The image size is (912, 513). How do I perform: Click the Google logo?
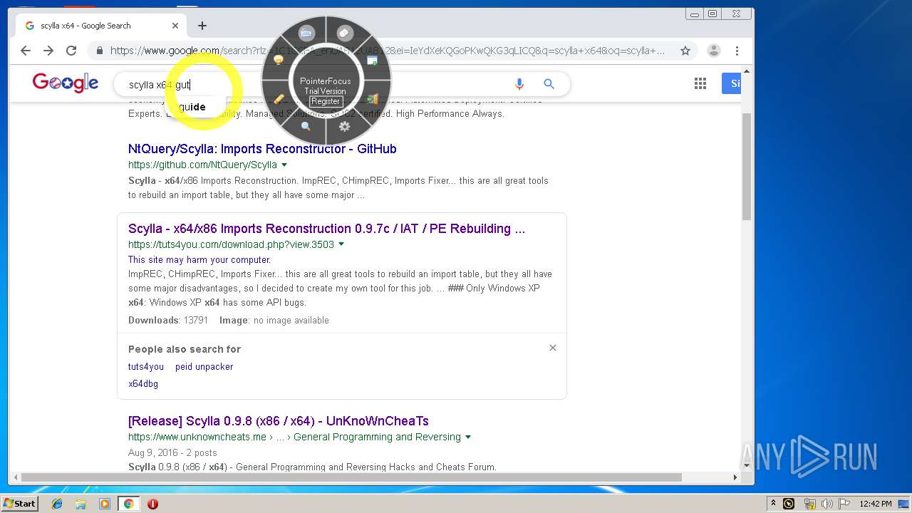pos(66,83)
